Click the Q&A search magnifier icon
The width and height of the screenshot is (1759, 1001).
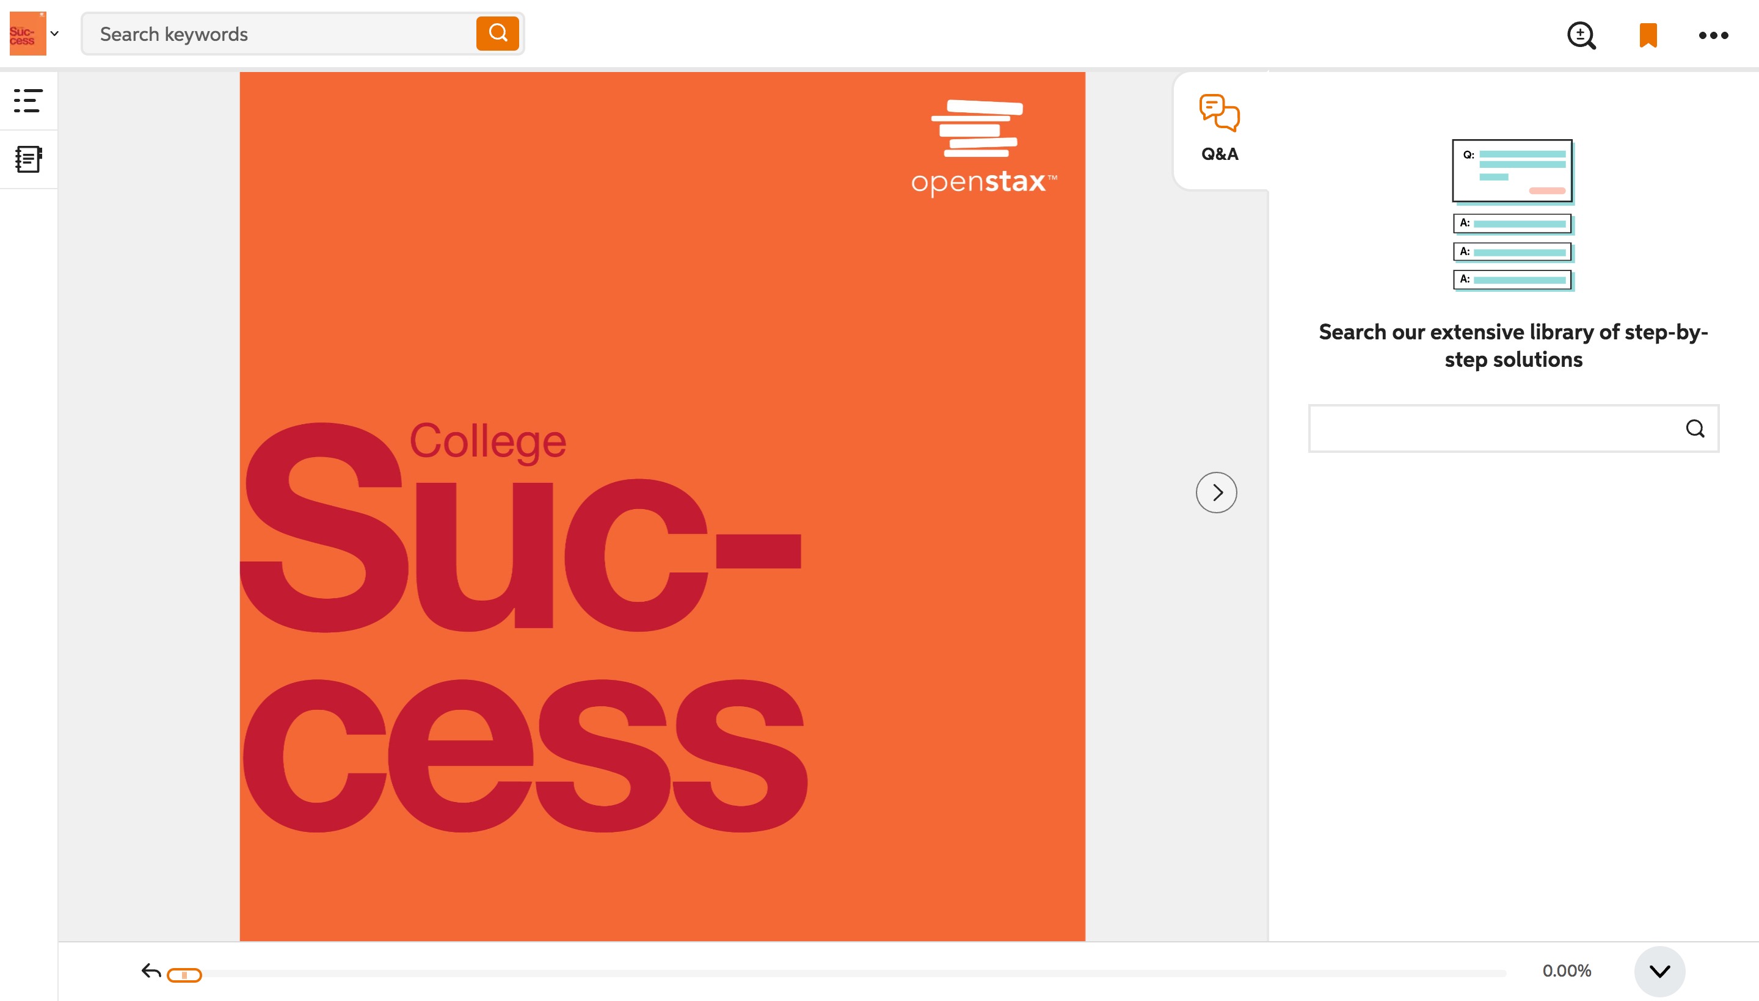tap(1695, 428)
